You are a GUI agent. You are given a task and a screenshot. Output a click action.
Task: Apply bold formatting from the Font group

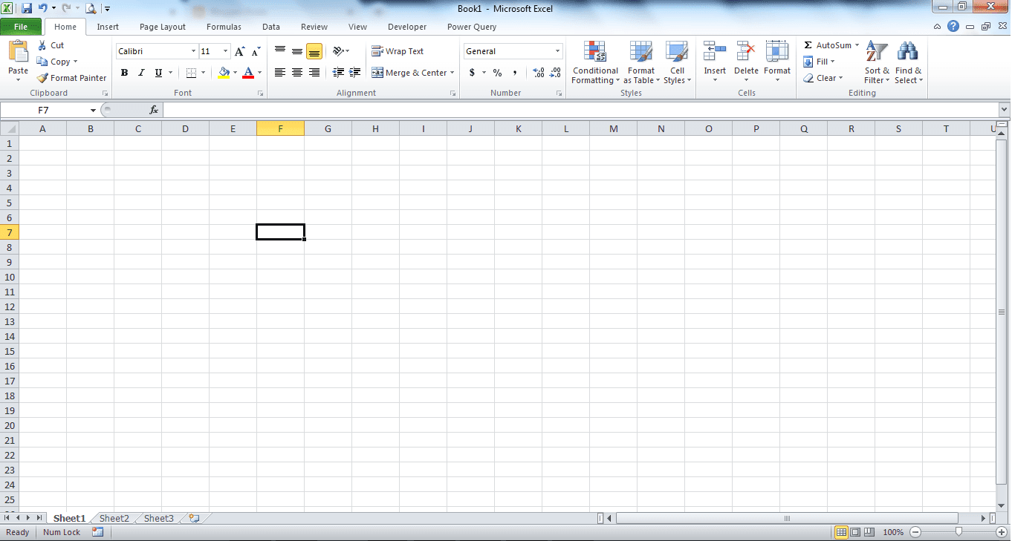pos(124,73)
